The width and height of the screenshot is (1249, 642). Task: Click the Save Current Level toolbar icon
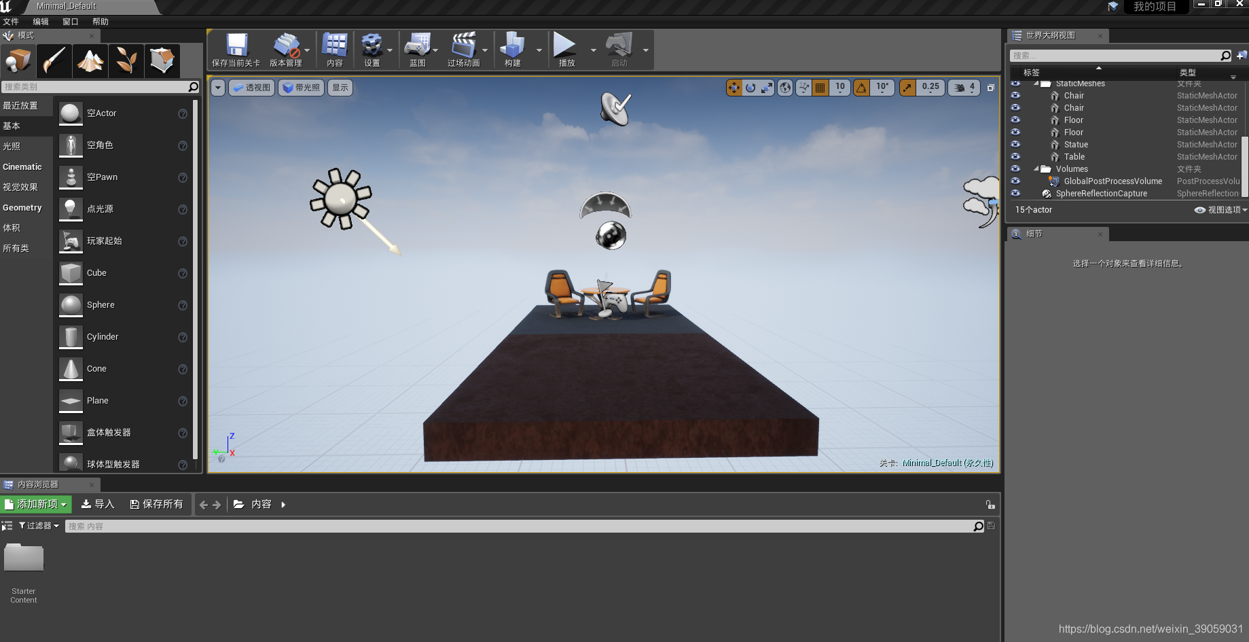236,45
